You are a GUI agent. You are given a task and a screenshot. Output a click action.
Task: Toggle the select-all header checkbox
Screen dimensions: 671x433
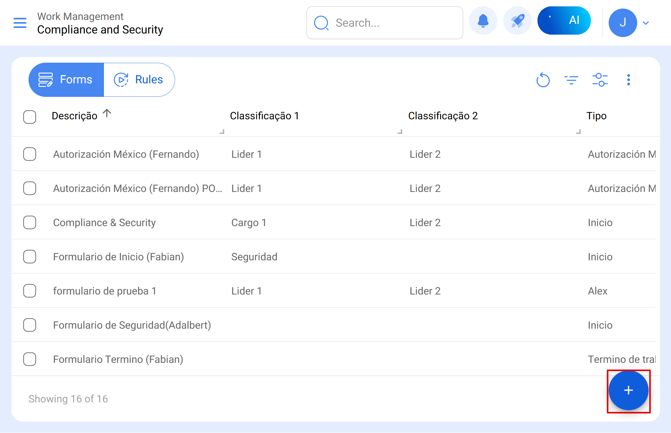[x=30, y=117]
